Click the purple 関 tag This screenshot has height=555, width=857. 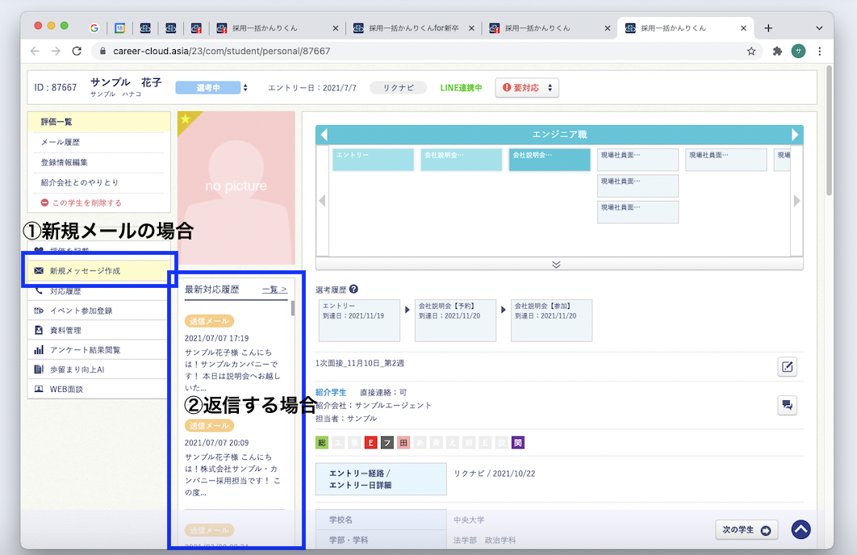coord(518,443)
